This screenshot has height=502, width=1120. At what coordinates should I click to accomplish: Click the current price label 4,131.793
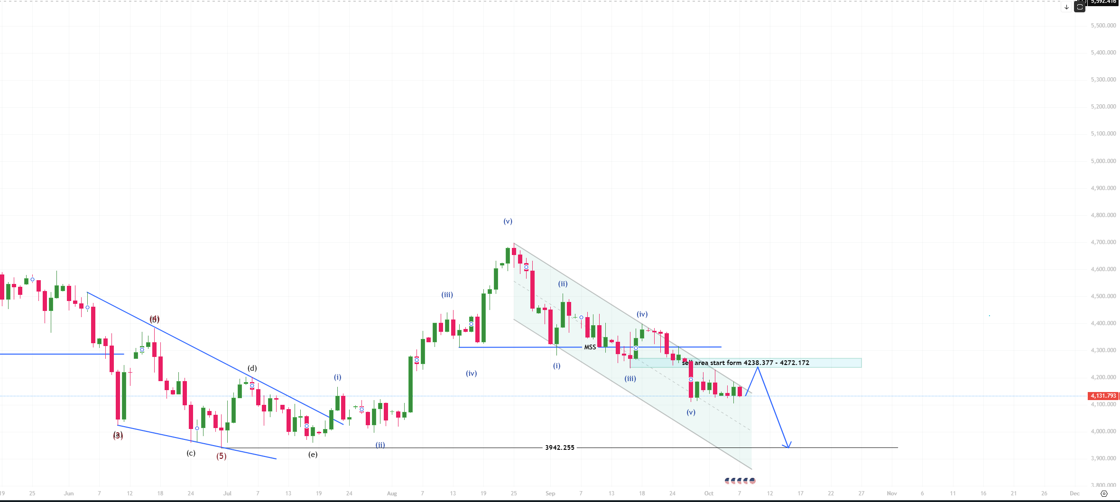coord(1103,396)
